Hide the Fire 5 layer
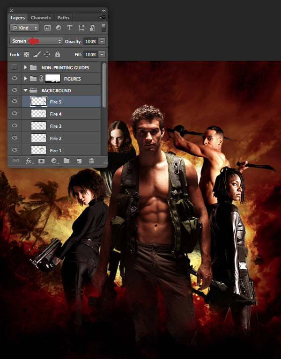The image size is (281, 359). tap(15, 101)
